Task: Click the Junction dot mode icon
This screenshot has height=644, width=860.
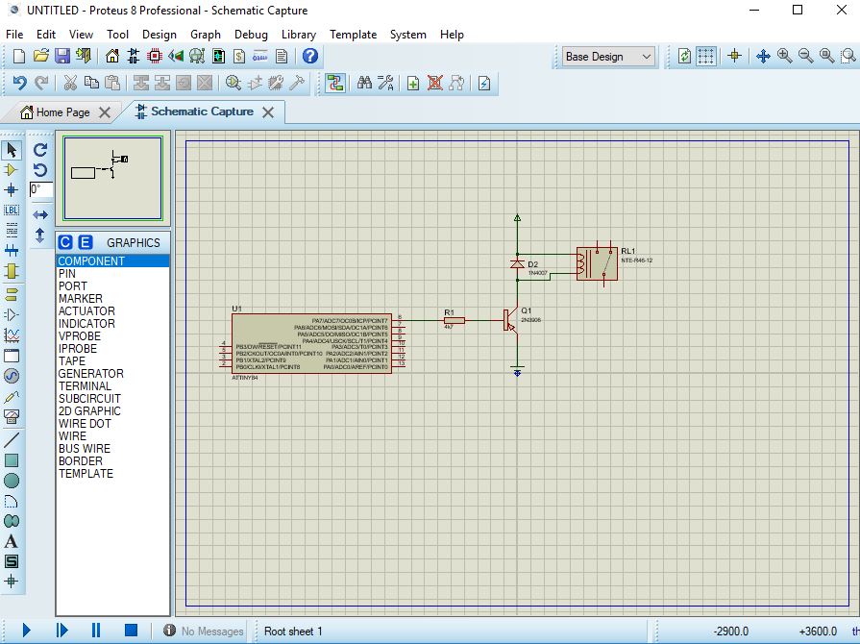Action: [x=12, y=190]
